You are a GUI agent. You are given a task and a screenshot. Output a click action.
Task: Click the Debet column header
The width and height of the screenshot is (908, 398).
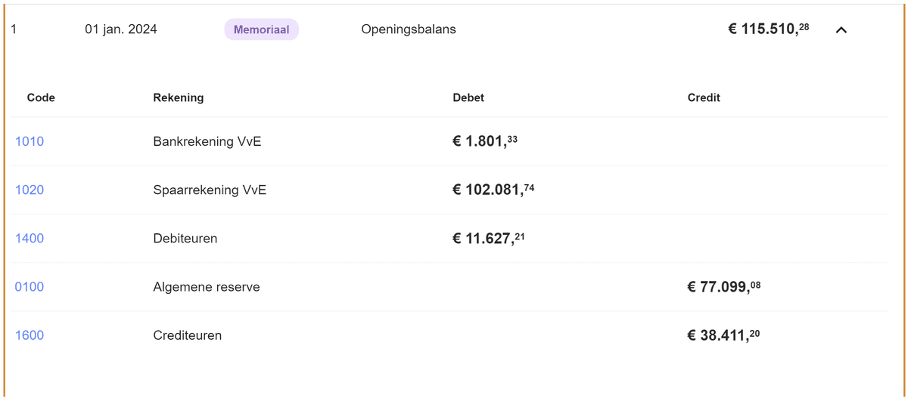[468, 97]
